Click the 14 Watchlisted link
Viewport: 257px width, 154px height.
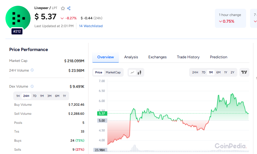[91, 26]
